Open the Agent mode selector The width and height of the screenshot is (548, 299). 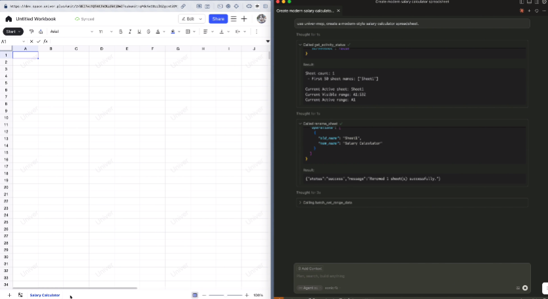tap(309, 288)
